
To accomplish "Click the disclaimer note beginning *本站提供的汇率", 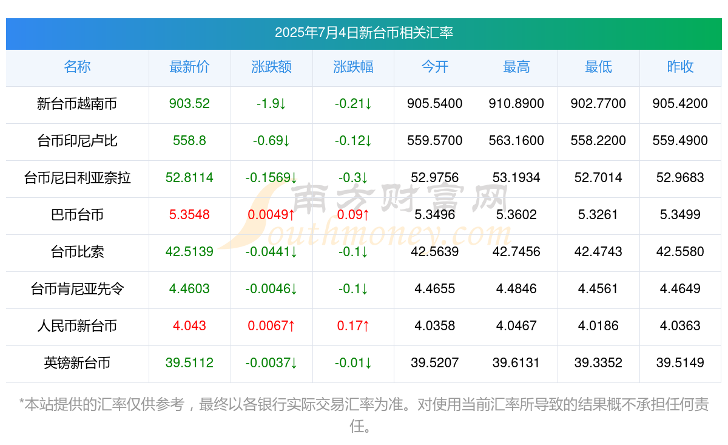I will [x=364, y=415].
